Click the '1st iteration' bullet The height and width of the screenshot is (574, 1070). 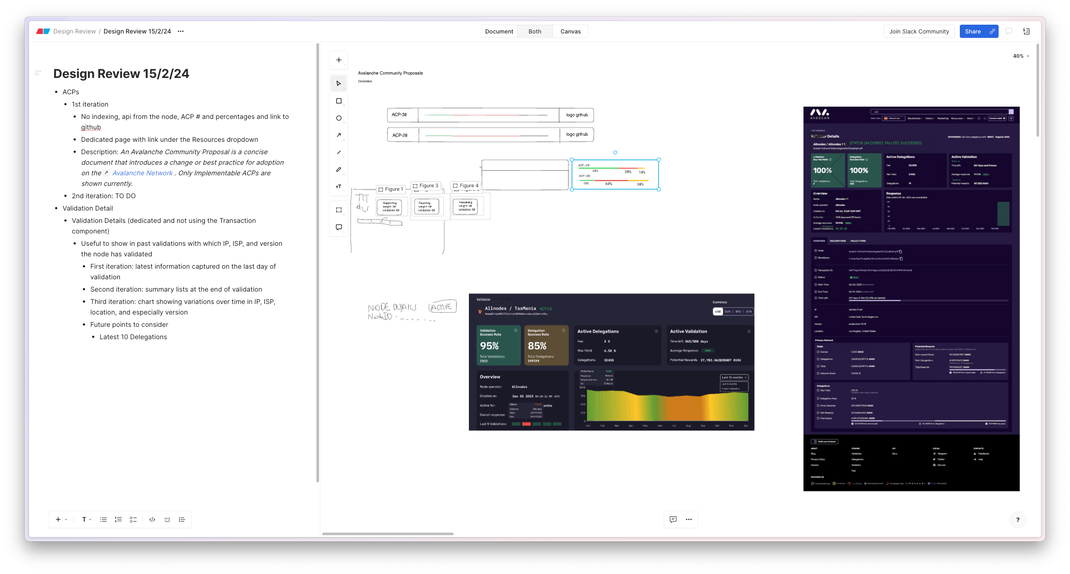click(x=90, y=104)
